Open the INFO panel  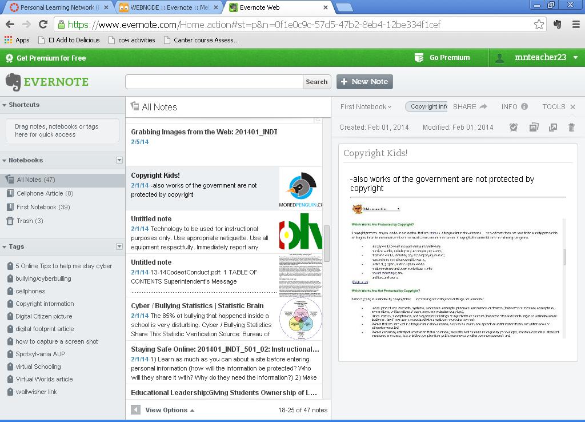click(509, 107)
